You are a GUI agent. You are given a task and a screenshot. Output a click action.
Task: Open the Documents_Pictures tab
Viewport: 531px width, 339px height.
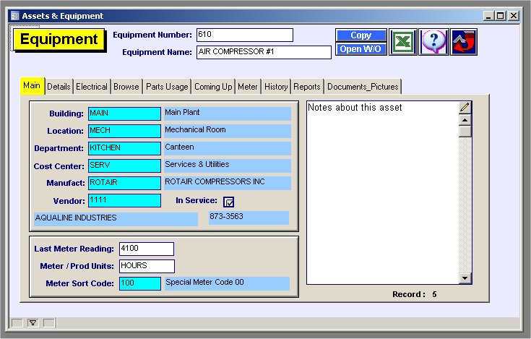(x=363, y=87)
